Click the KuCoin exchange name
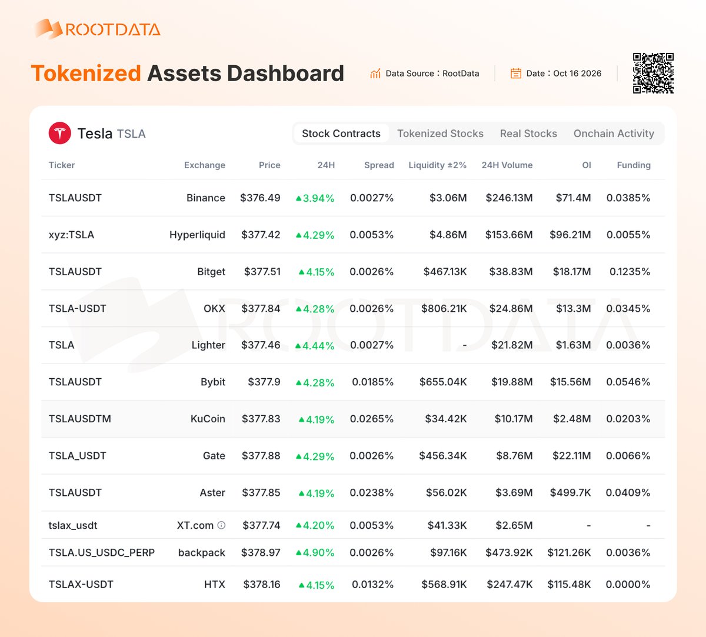The height and width of the screenshot is (637, 706). (x=208, y=419)
